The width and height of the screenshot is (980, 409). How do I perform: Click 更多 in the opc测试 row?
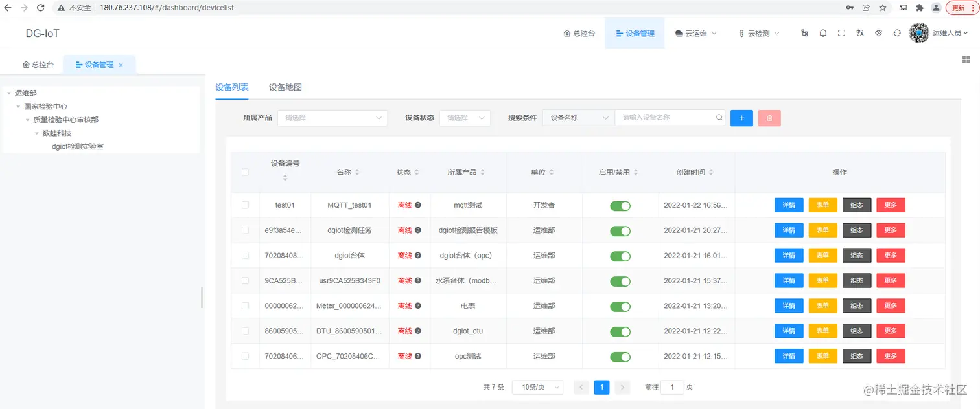point(891,356)
